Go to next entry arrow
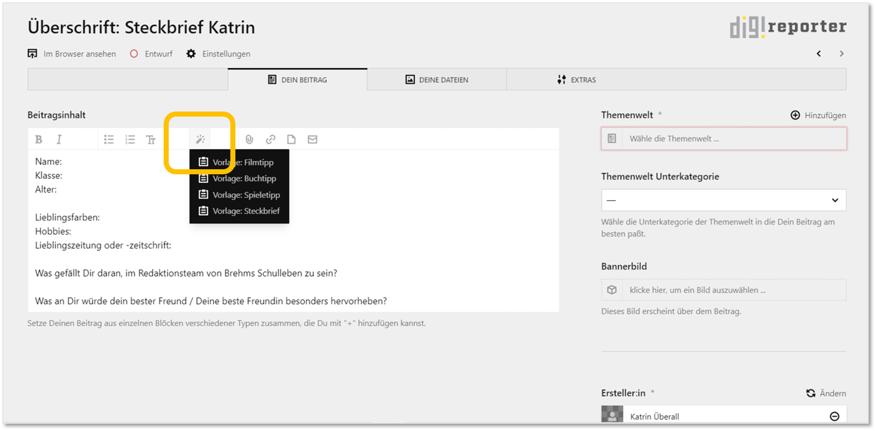 (x=841, y=54)
